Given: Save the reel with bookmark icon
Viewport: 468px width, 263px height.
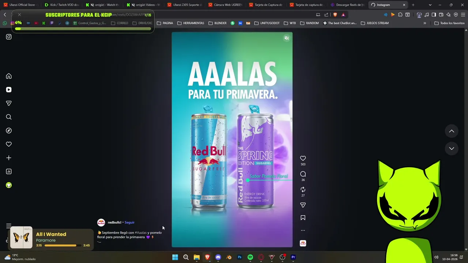Looking at the screenshot, I should pyautogui.click(x=303, y=218).
